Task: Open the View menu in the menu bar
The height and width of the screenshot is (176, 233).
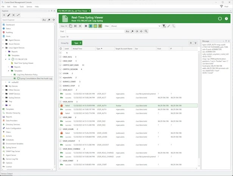Action: (15, 6)
